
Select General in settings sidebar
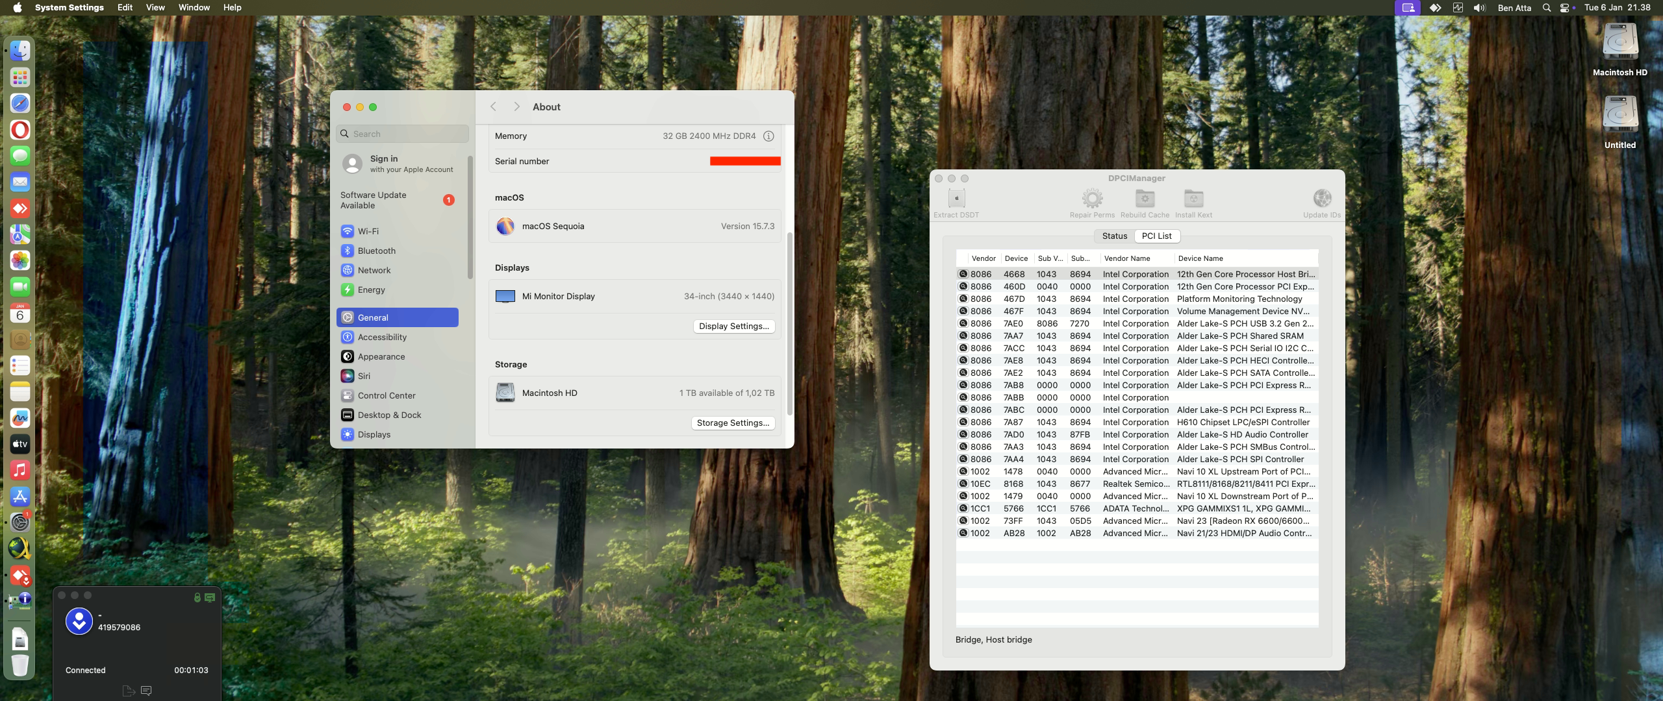point(398,317)
